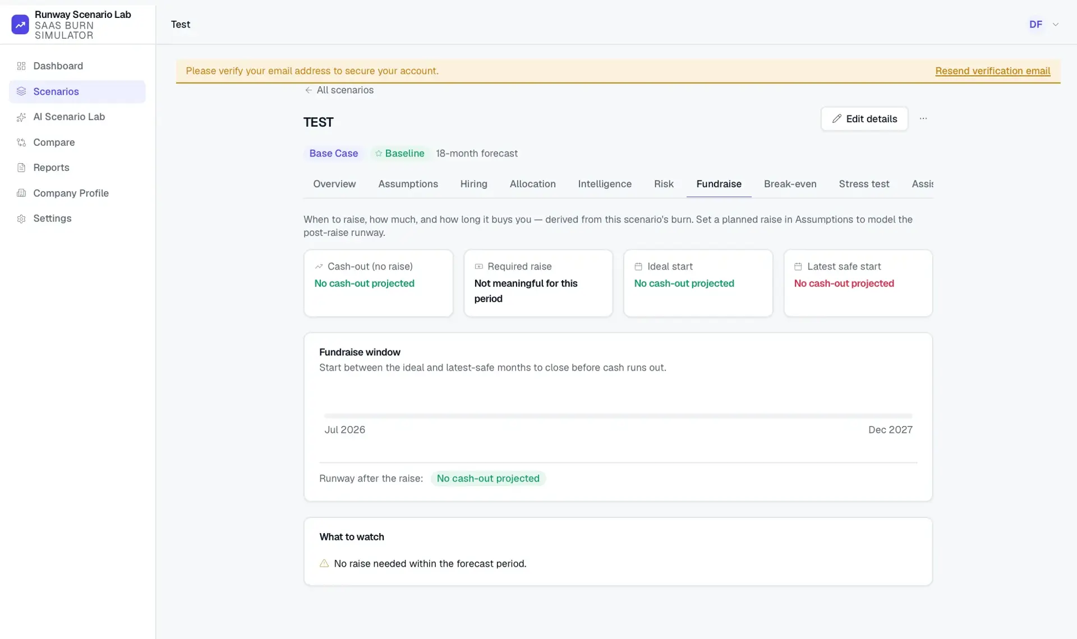Click green No cash-out projected runway pill
This screenshot has height=639, width=1077.
click(488, 479)
